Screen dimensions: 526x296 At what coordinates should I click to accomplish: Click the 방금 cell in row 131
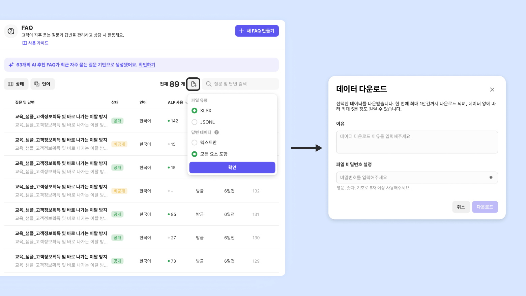pos(200,214)
